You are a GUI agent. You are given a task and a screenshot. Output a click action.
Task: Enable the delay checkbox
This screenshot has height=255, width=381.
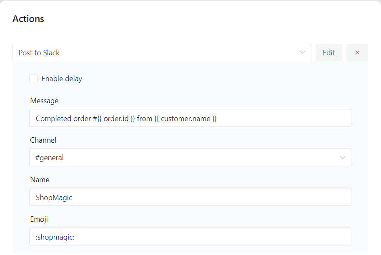[33, 78]
